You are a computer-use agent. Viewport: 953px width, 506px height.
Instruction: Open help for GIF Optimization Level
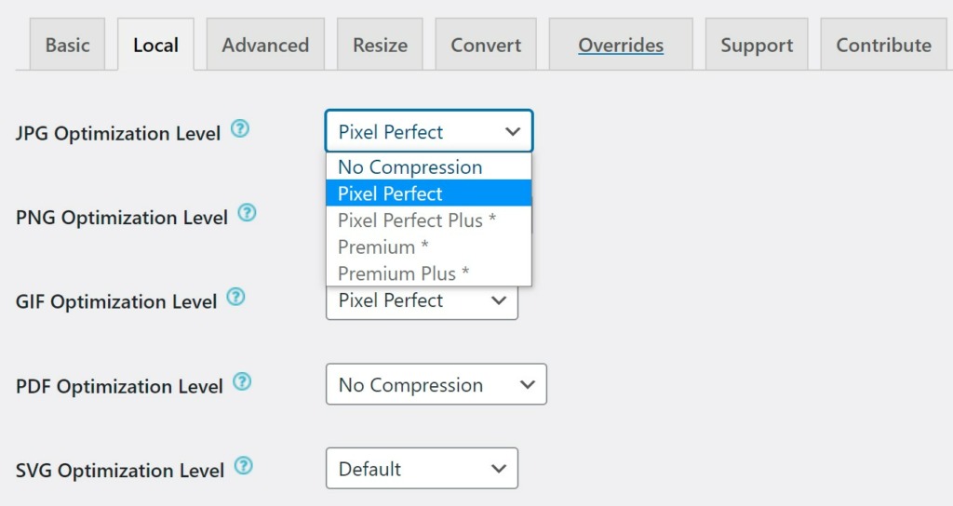(x=235, y=297)
